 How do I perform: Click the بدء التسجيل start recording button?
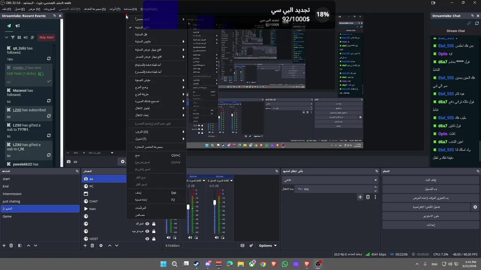[x=430, y=189]
